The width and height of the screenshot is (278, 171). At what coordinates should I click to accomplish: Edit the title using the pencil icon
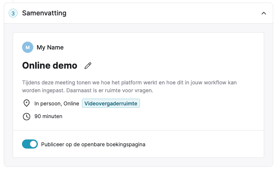[x=88, y=66]
